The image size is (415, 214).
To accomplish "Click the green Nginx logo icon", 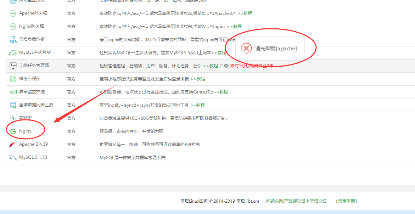I will point(13,131).
